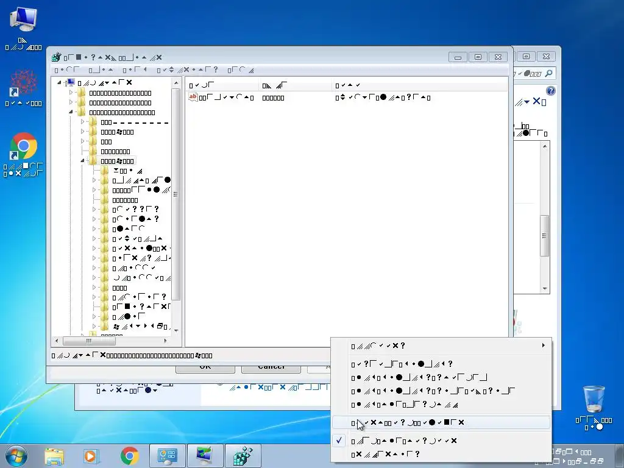Click the registry tree vertical scrollbar thumb
Image resolution: width=624 pixels, height=468 pixels.
(176, 194)
